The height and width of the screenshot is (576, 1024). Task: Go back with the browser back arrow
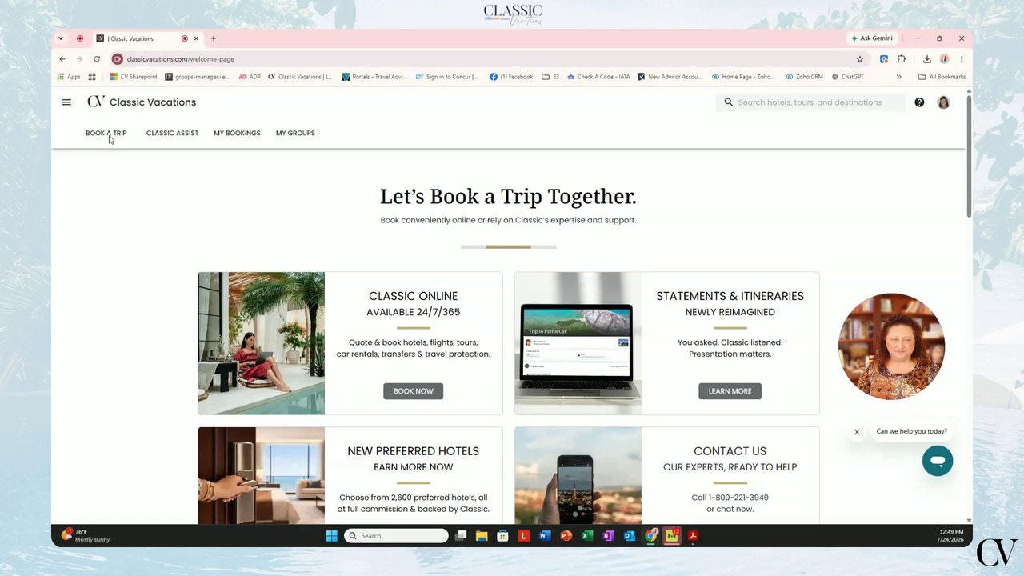62,59
